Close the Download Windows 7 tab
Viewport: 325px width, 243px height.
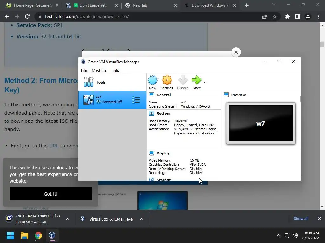(235, 6)
